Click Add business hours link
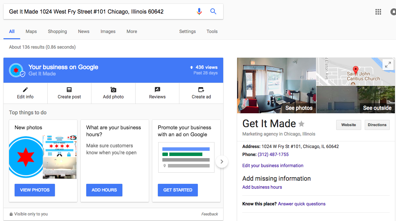The width and height of the screenshot is (396, 221). (x=262, y=187)
